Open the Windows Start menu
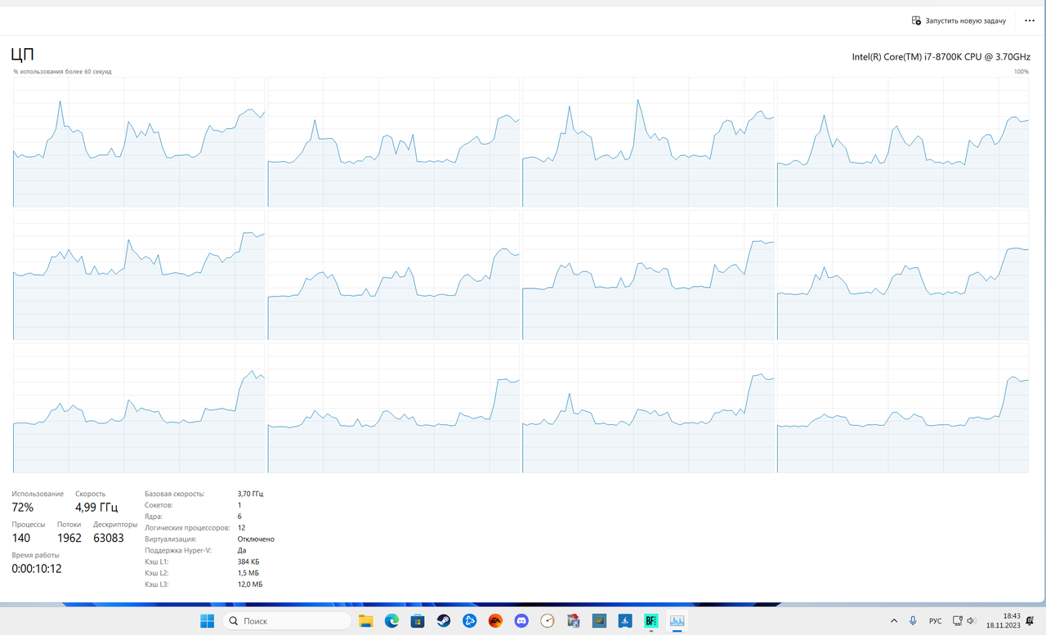 (x=208, y=621)
